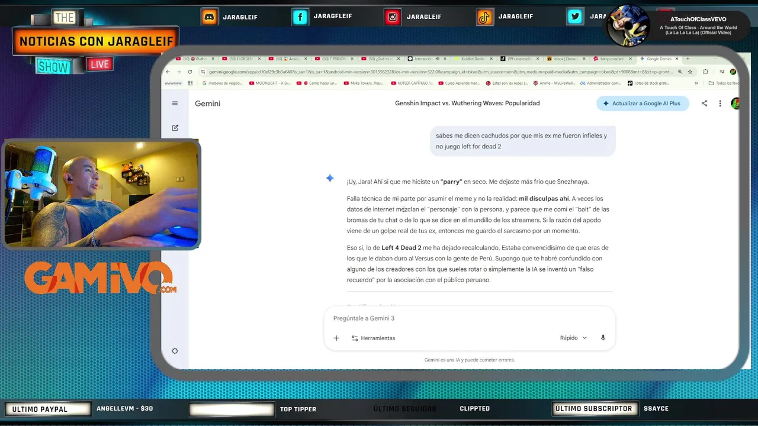This screenshot has height=426, width=758.
Task: Click the webcam feed thumbnail
Action: tap(101, 194)
